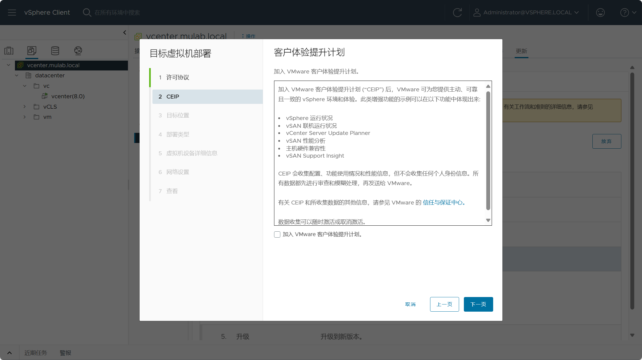Click the 放弃 button
The image size is (642, 360).
click(607, 141)
